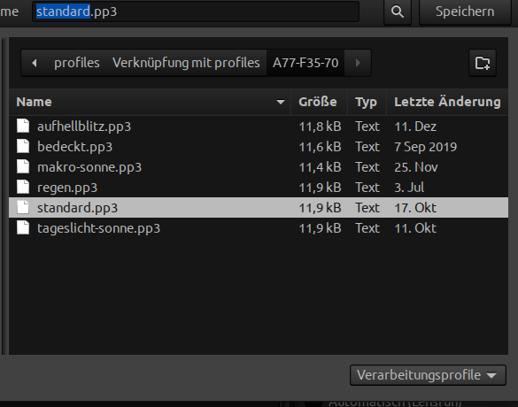Click the Speichern button
This screenshot has width=518, height=407.
point(465,12)
